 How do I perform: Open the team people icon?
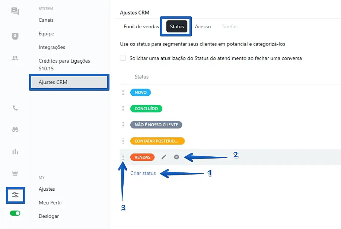click(x=15, y=58)
